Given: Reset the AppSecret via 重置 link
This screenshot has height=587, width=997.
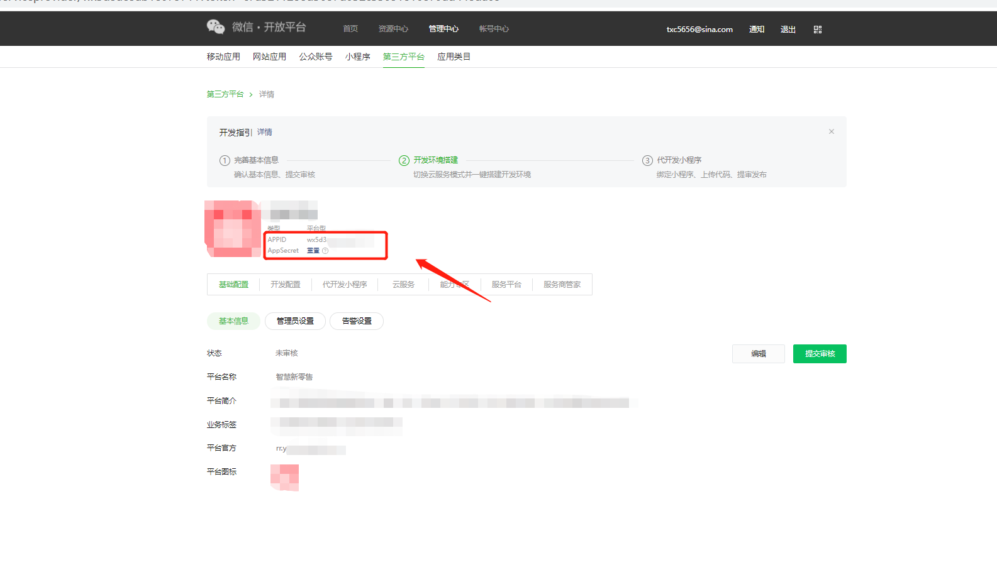Looking at the screenshot, I should 313,251.
